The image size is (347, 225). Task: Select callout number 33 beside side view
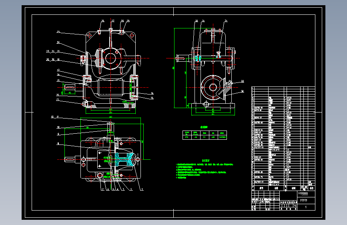[x=243, y=81]
